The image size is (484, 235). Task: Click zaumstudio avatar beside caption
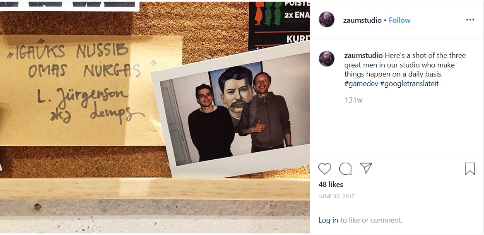[x=327, y=59]
